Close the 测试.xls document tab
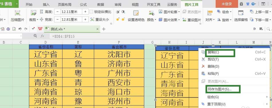Viewport: 272px width, 108px height. point(97,29)
